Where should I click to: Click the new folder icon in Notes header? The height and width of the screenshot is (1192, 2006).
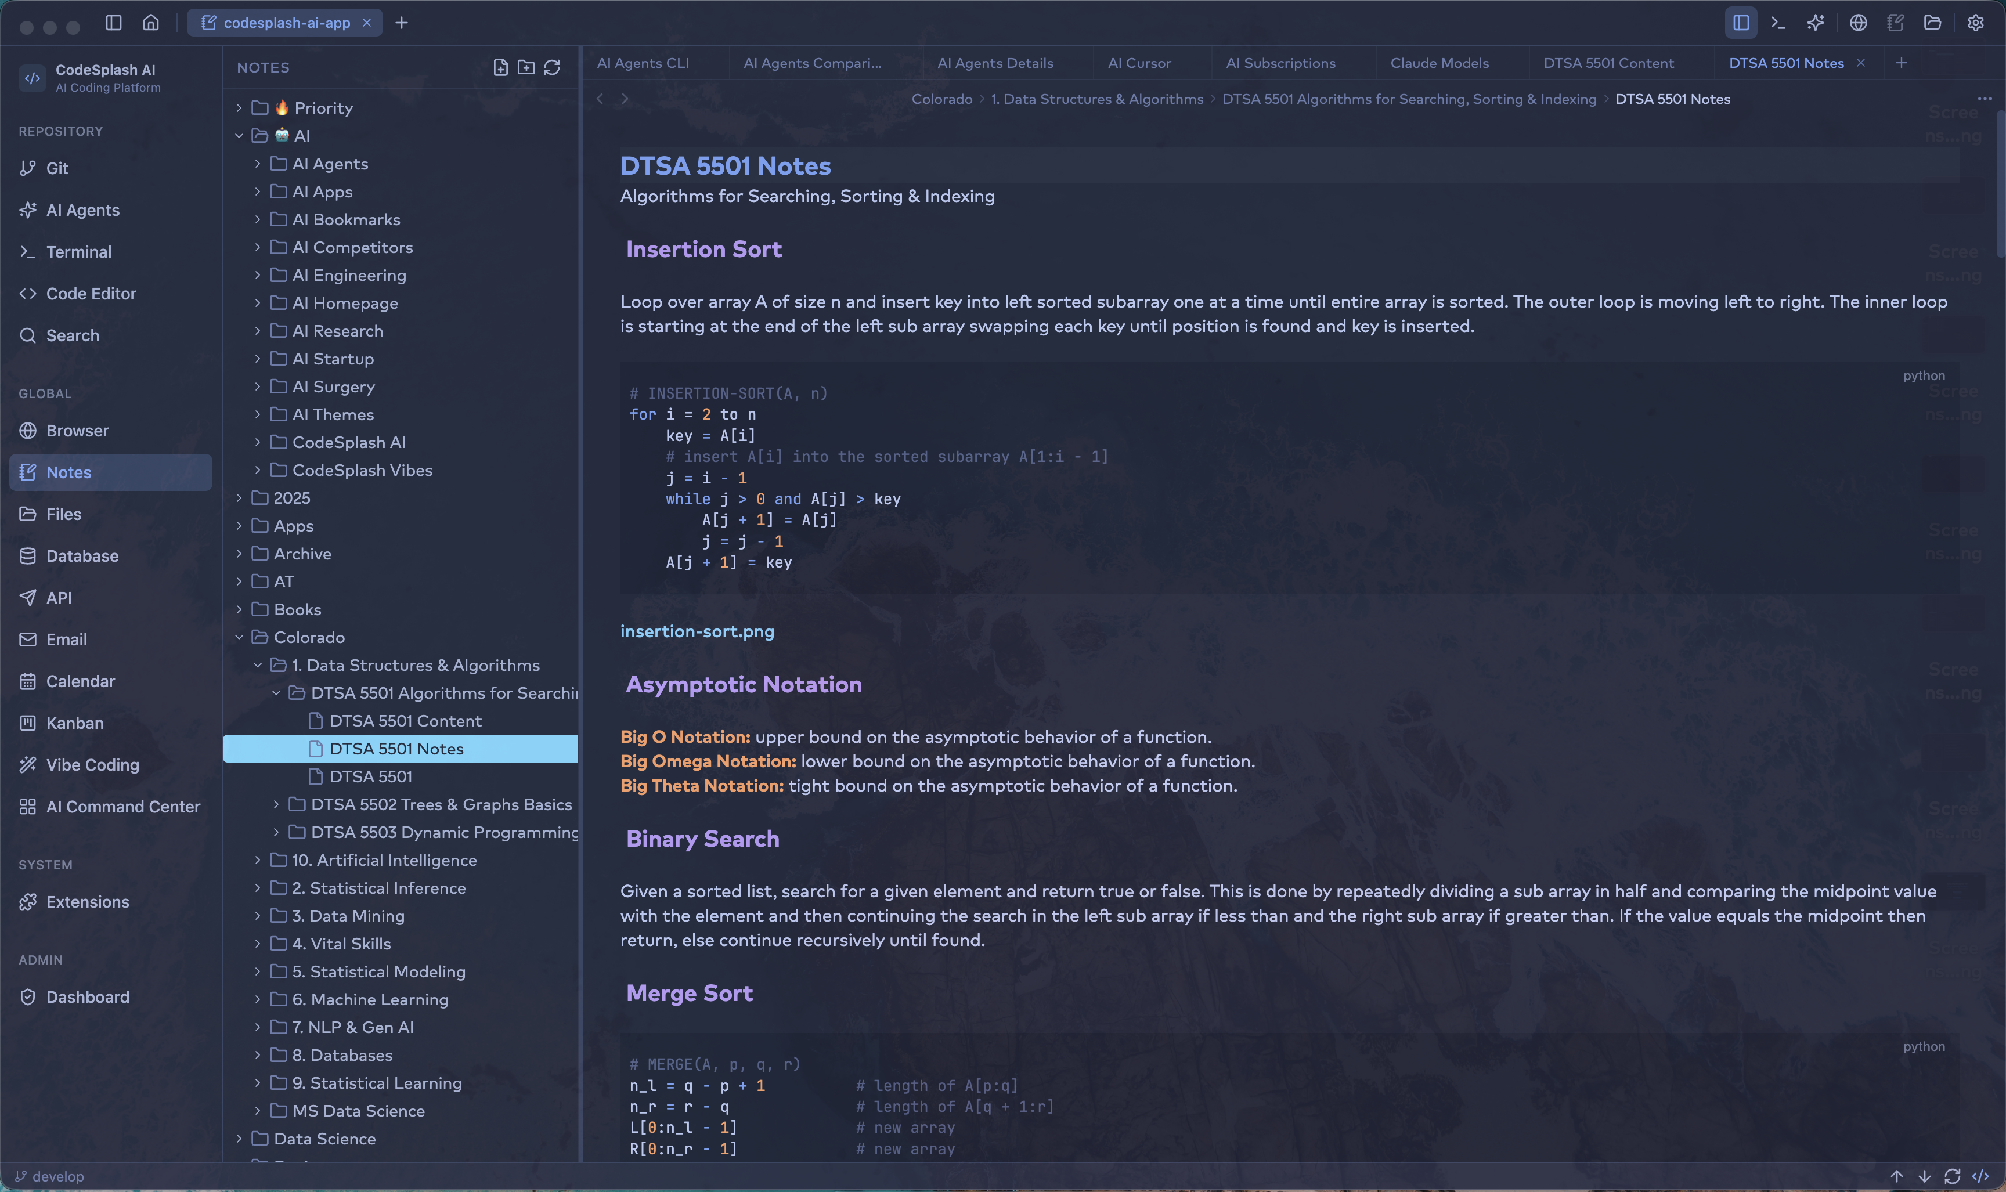526,67
